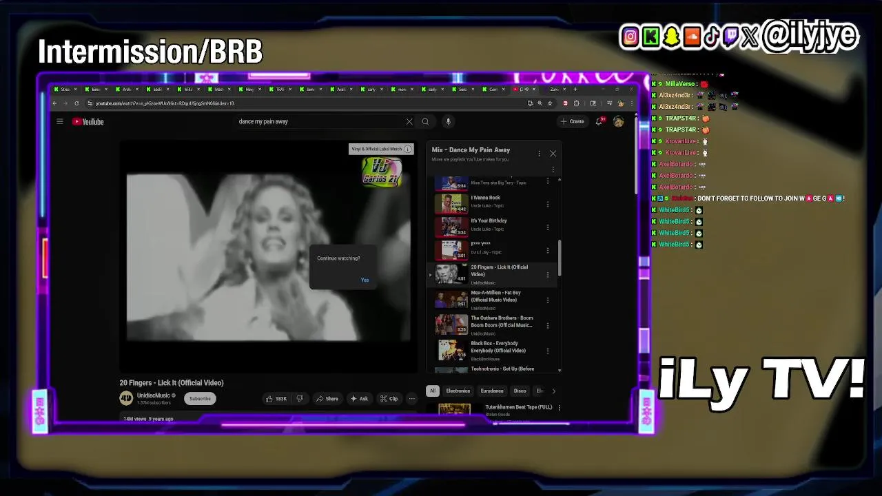The height and width of the screenshot is (496, 882).
Task: Click the Vinyl & Official Label Merch card
Action: [x=382, y=149]
